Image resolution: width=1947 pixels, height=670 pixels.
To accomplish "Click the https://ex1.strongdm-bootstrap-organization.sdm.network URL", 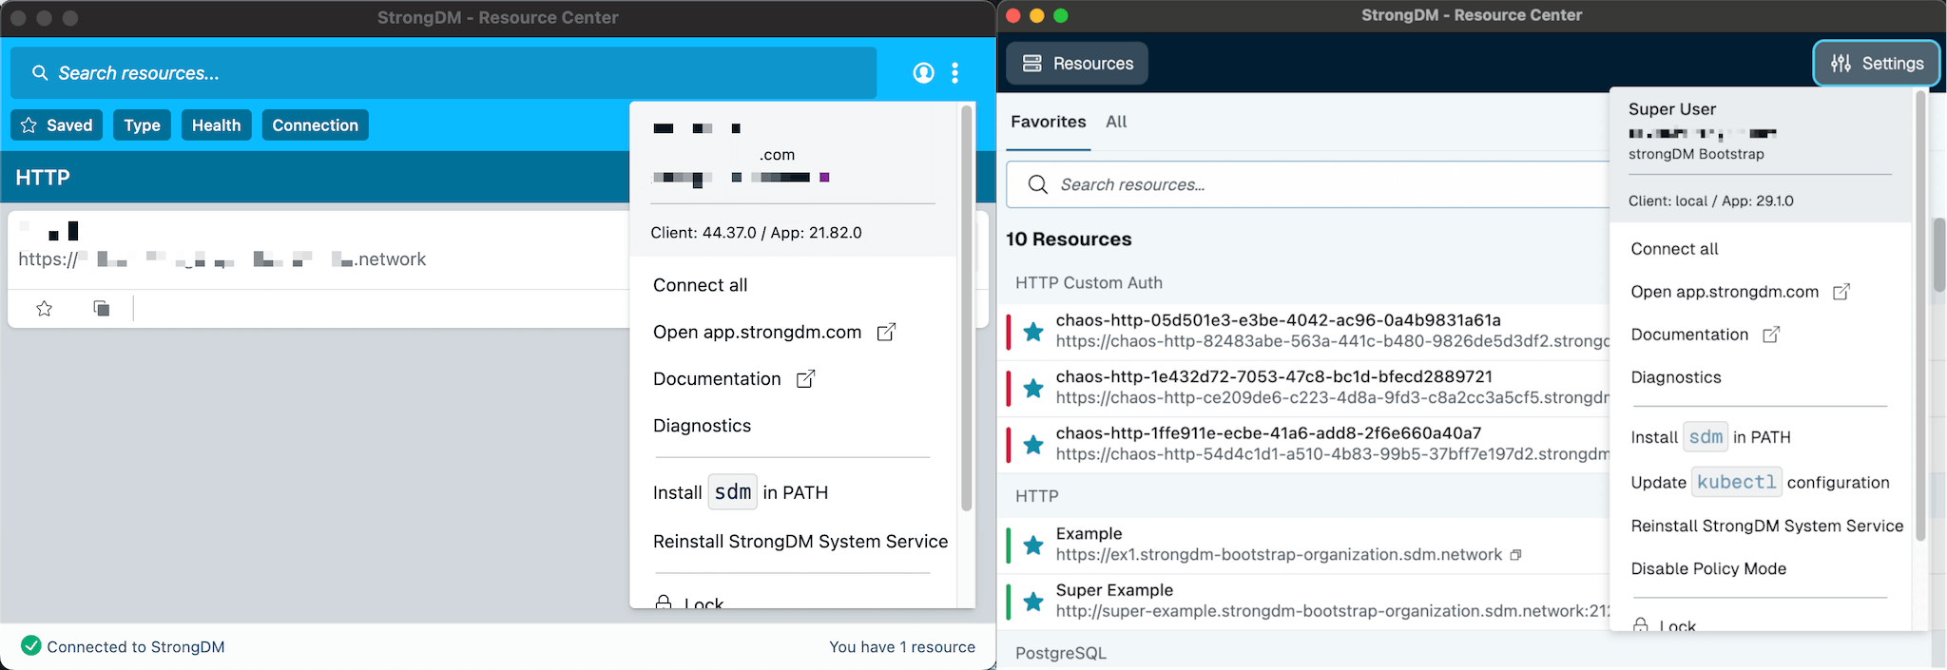I will pos(1280,555).
